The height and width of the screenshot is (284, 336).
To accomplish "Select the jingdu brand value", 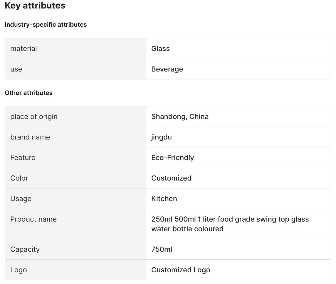I will 161,137.
